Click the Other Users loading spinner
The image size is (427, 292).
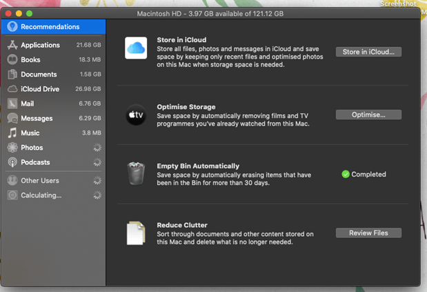(x=97, y=180)
